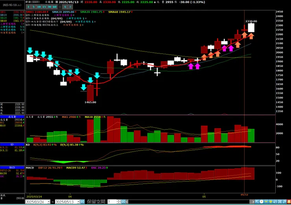Viewport: 291px width, 205px height.
Task: Switch to 5-minute timeframe
Action: tap(33, 7)
